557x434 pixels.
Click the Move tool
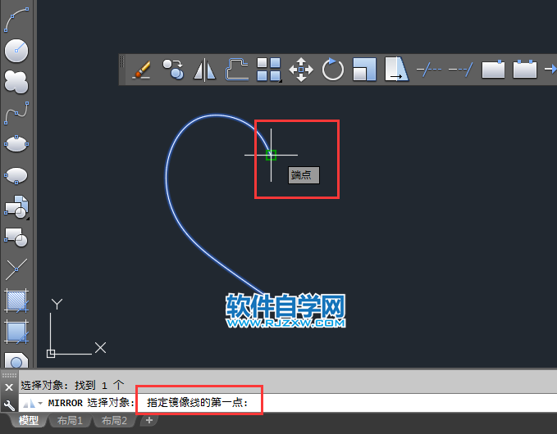301,70
